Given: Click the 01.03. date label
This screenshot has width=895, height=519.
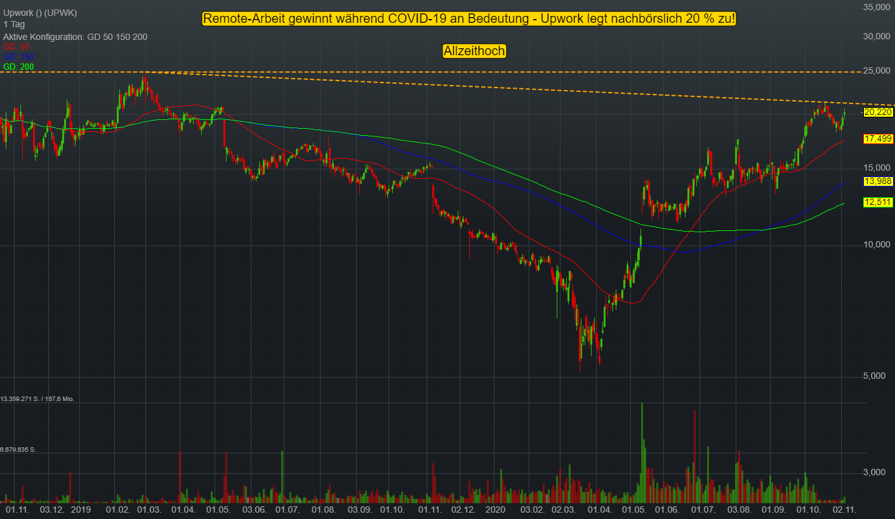Looking at the screenshot, I should pos(149,509).
